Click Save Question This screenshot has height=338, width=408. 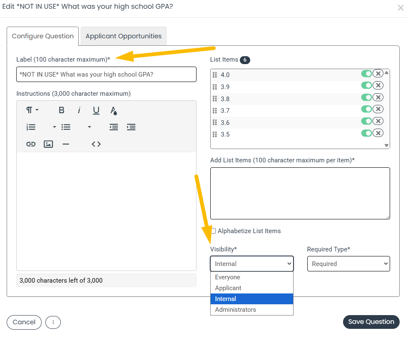(x=371, y=322)
